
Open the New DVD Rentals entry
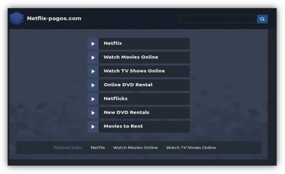tap(126, 112)
